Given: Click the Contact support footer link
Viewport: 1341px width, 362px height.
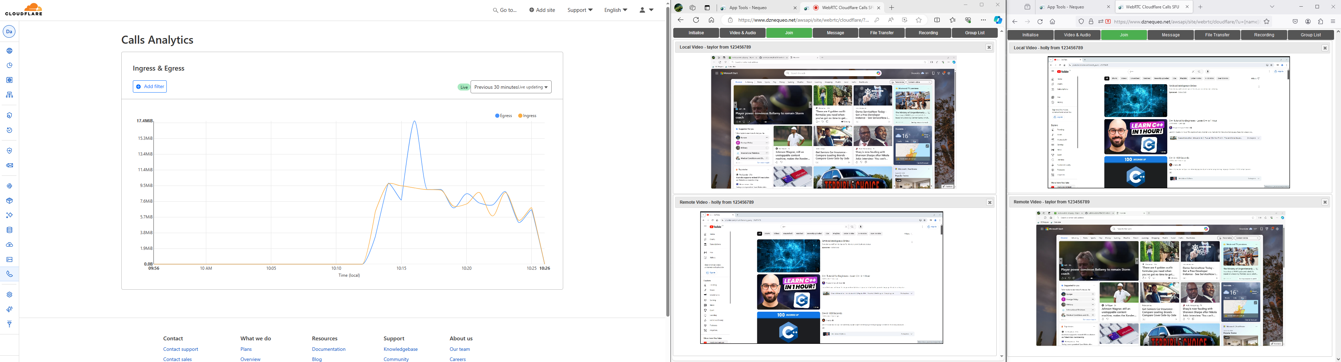Looking at the screenshot, I should pos(181,349).
